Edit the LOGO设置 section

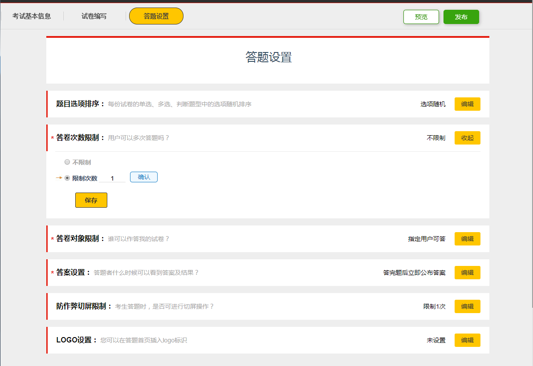[x=467, y=340]
